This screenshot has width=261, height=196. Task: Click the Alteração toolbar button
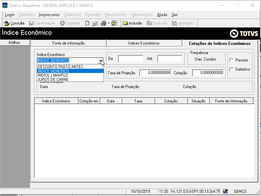183,23
